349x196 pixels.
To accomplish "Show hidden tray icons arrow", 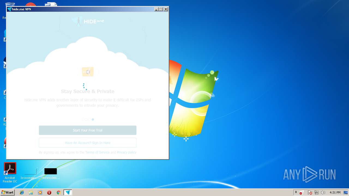I will 296,192.
